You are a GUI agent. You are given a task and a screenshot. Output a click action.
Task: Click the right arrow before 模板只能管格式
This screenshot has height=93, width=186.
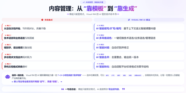pyautogui.click(x=68, y=14)
